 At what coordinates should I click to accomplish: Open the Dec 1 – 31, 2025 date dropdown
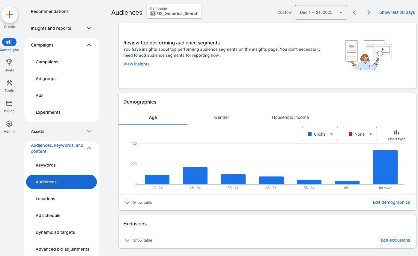(x=321, y=12)
